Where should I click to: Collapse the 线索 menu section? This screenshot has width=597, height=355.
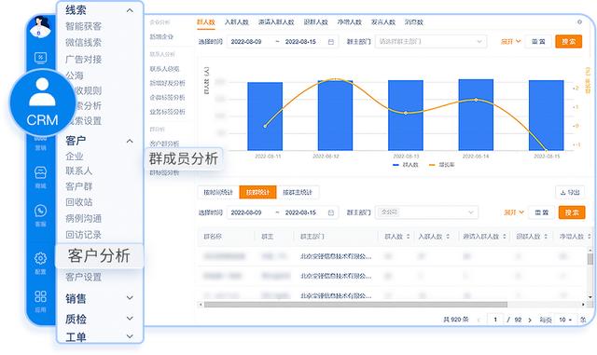pos(130,10)
